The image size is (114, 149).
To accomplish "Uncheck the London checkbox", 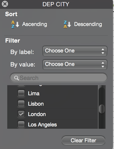I will coord(21,114).
